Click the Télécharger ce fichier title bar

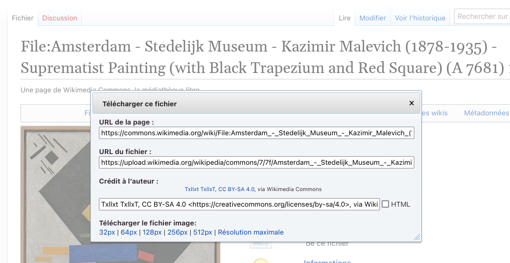tap(256, 104)
